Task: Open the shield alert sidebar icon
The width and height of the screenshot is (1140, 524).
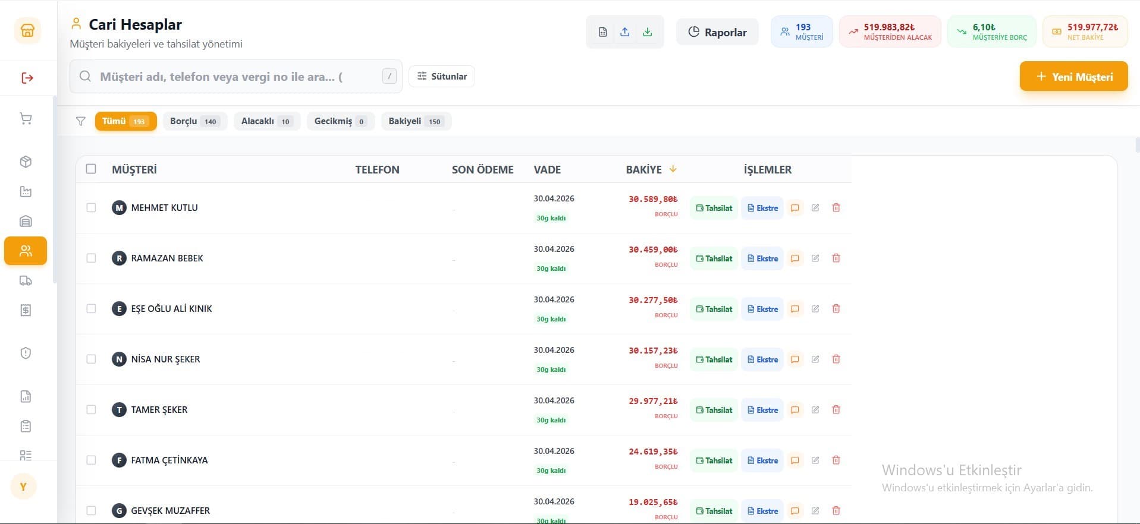Action: 26,353
